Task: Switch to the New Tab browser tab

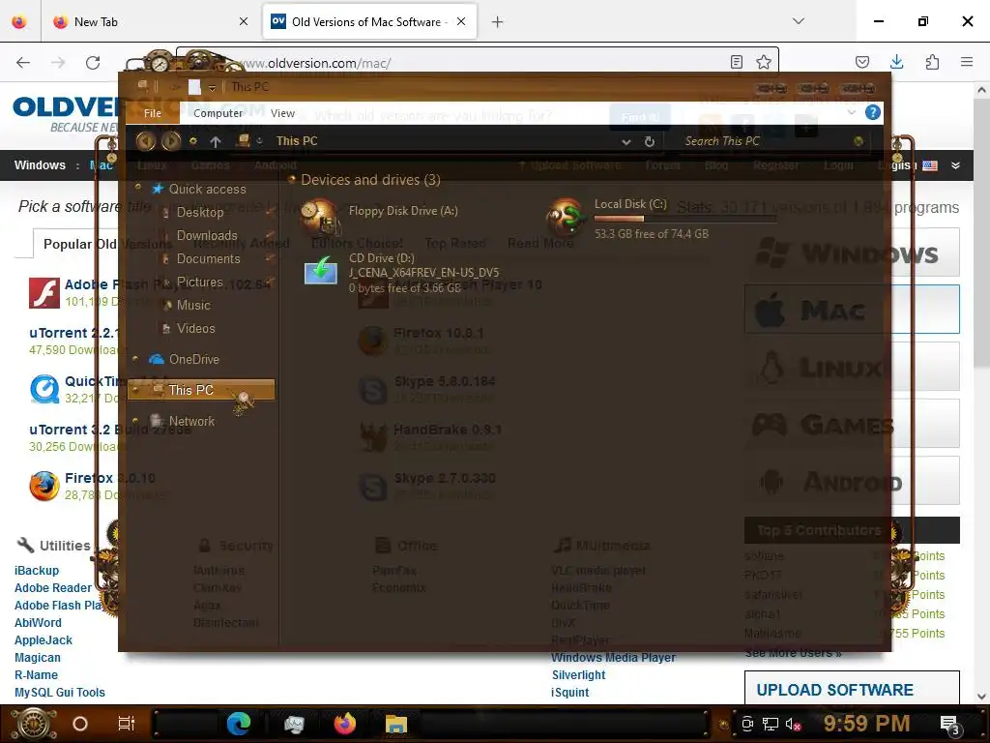Action: point(152,22)
